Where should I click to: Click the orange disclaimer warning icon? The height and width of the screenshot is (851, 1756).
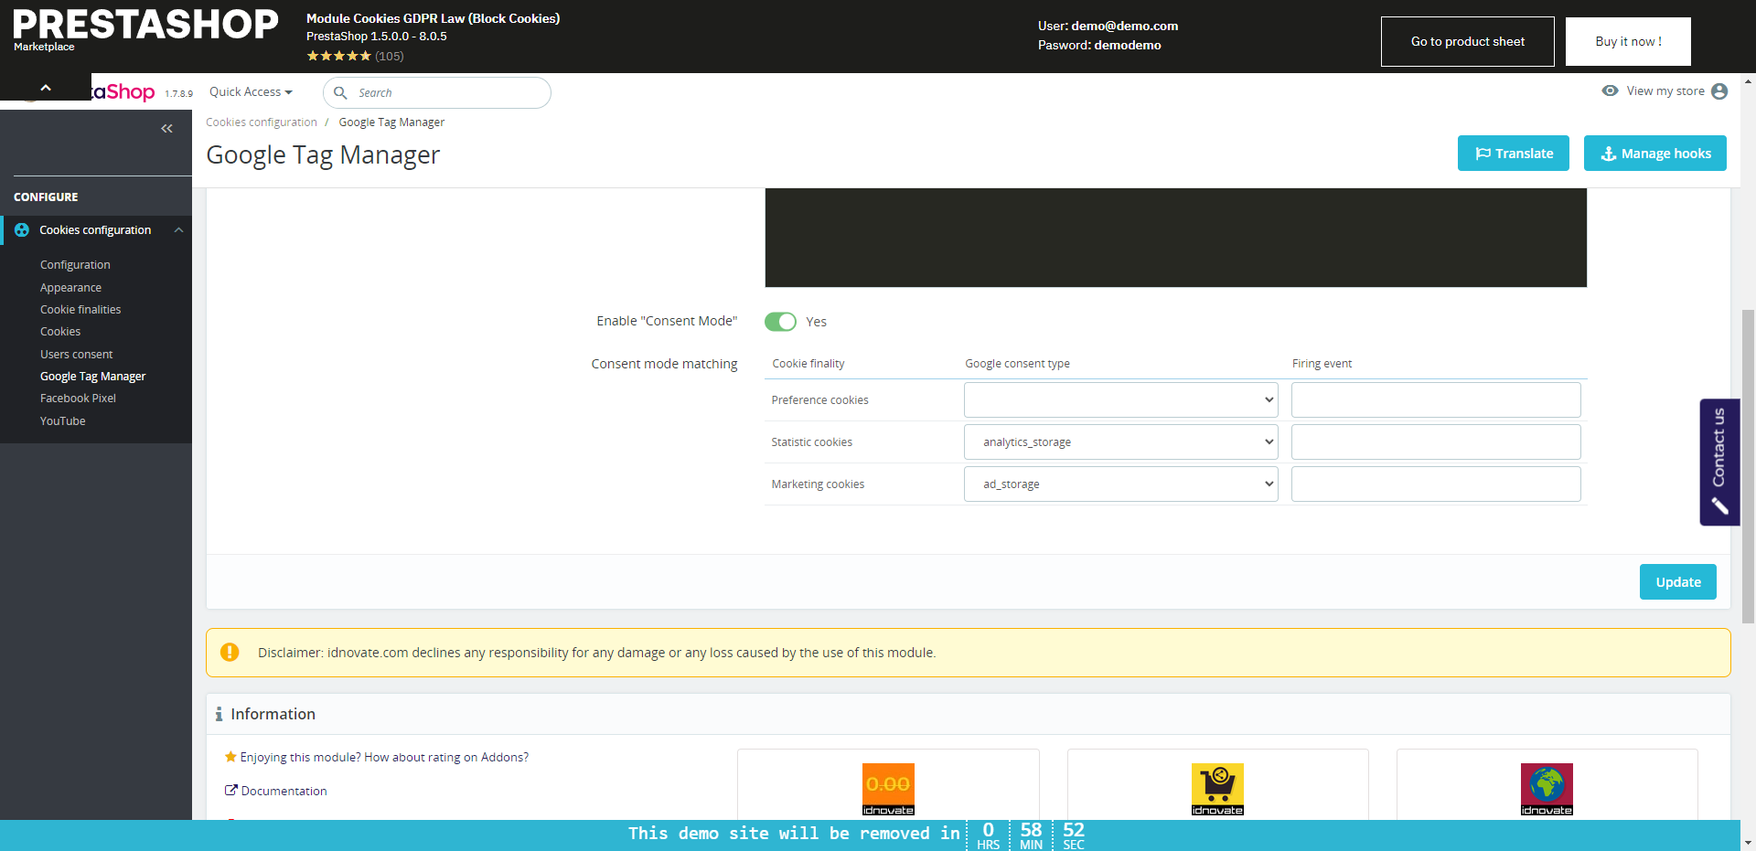tap(230, 652)
